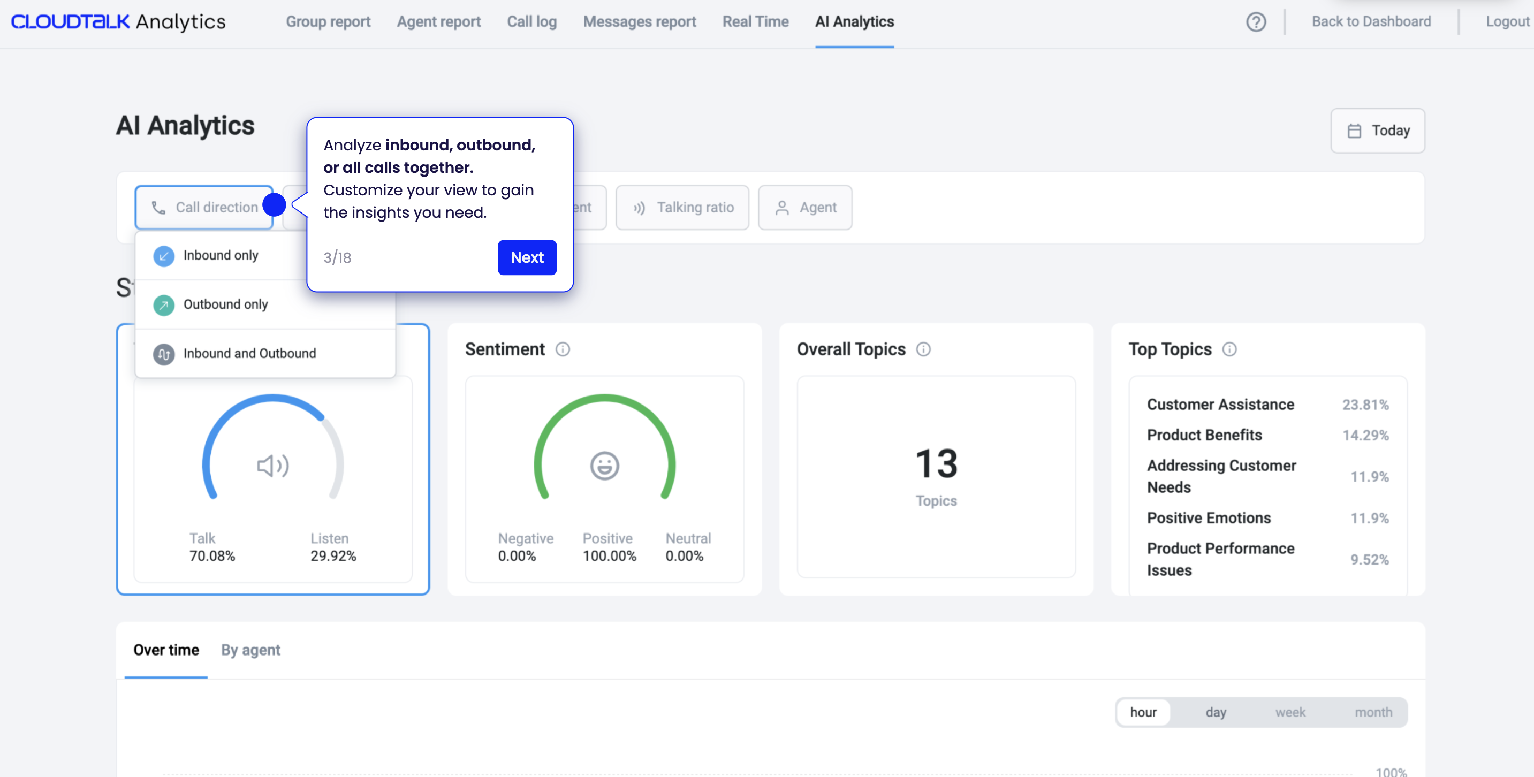This screenshot has width=1534, height=777.
Task: Open the Call direction dropdown
Action: [204, 207]
